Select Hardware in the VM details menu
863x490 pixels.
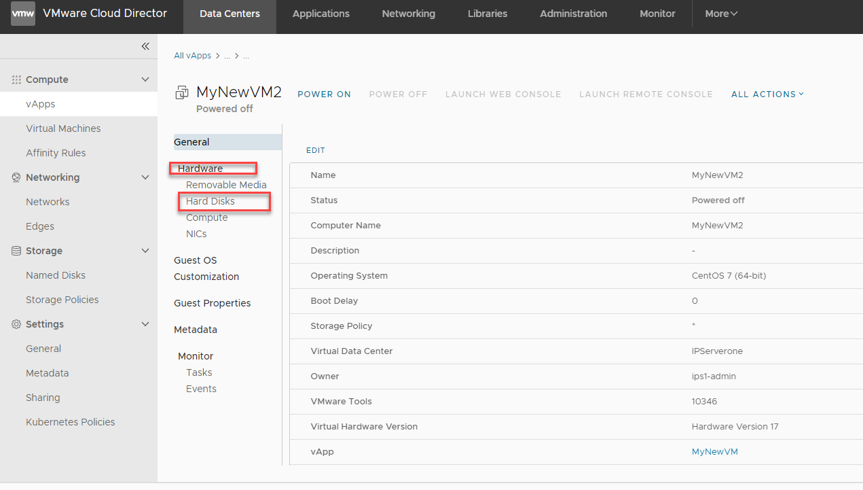(x=200, y=169)
